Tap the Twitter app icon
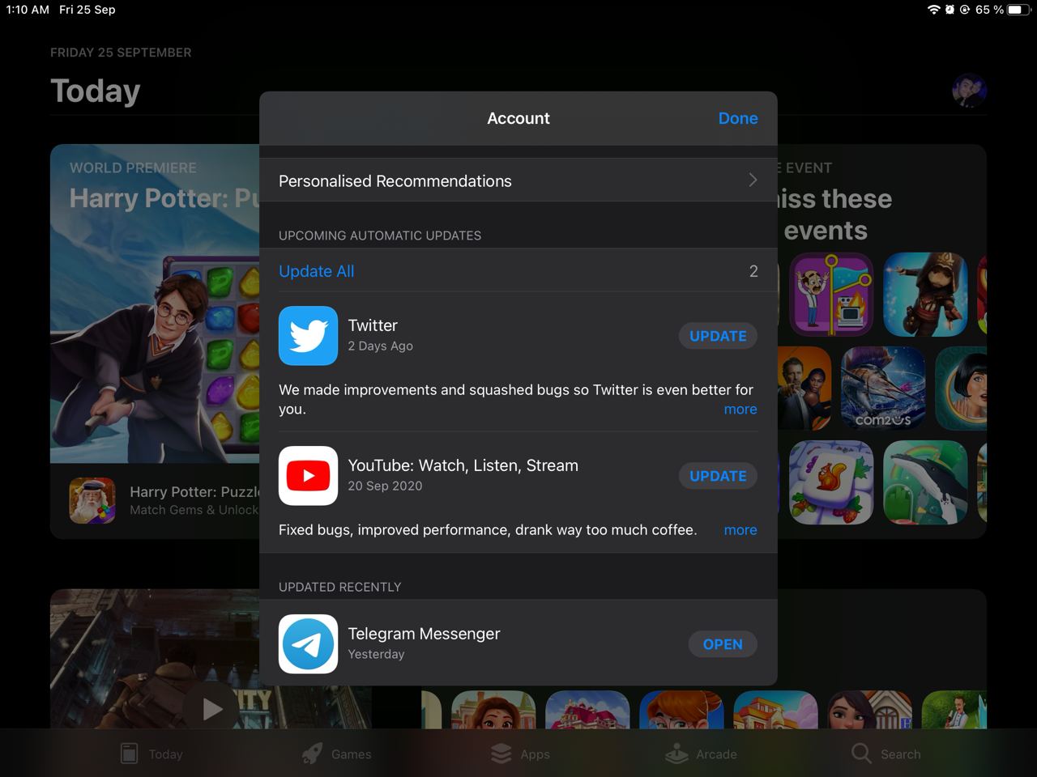 coord(308,335)
